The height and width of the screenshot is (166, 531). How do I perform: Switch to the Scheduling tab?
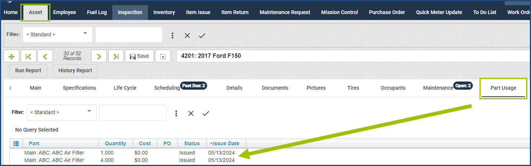tap(167, 88)
